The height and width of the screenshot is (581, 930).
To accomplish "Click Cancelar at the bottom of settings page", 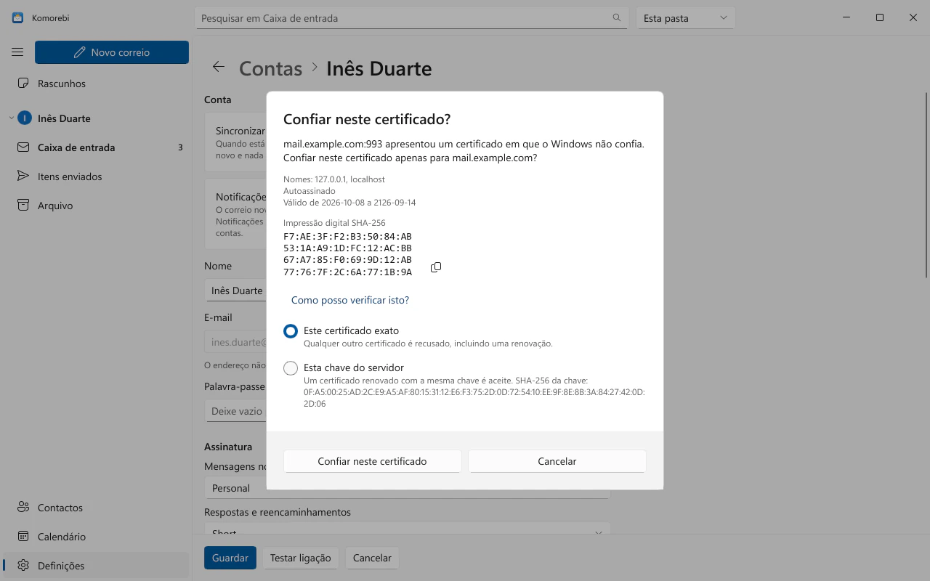I will coord(372,558).
